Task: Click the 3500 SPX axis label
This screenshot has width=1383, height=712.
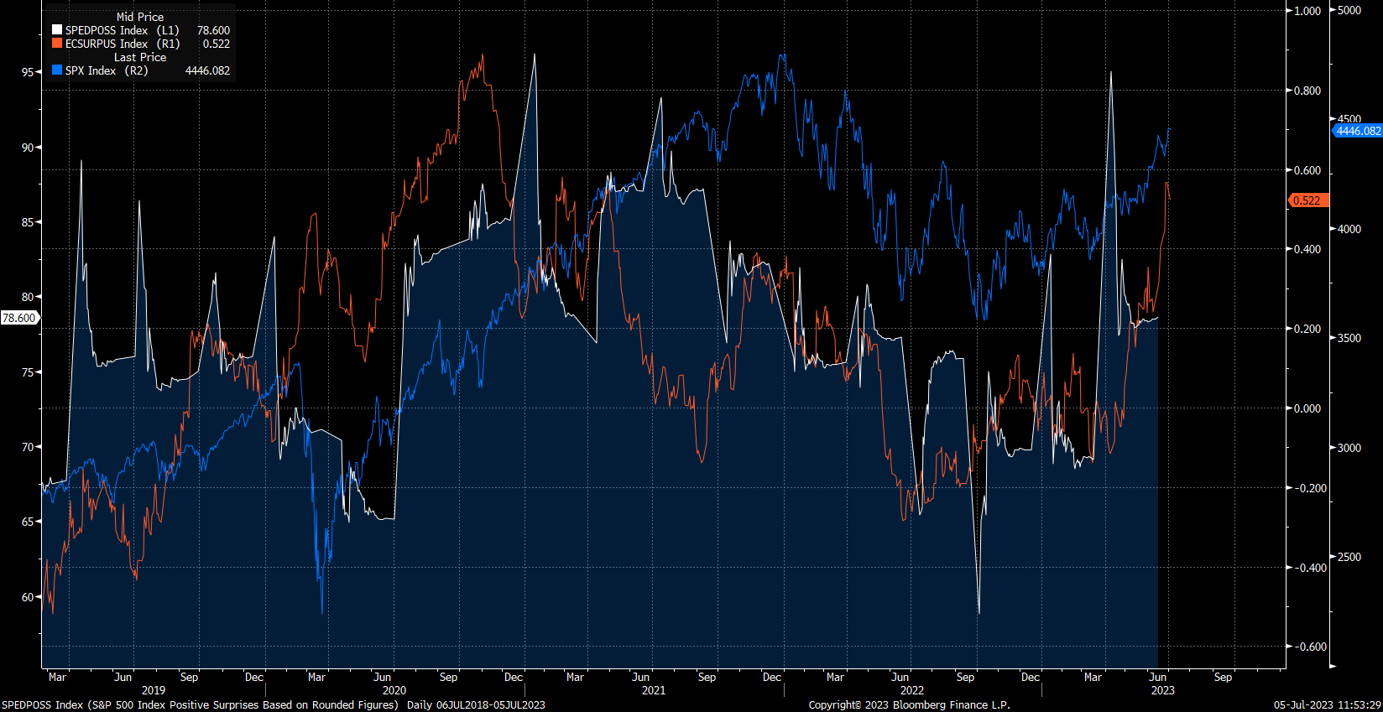Action: click(1349, 338)
